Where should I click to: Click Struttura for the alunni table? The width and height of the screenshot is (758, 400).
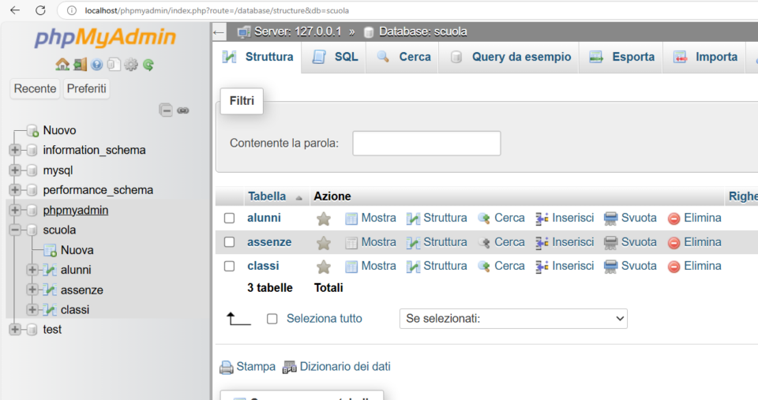click(437, 218)
